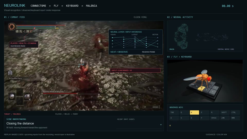This screenshot has width=247, height=139.
Task: Click the CTRL key in Observed Keys
Action: coord(235,112)
